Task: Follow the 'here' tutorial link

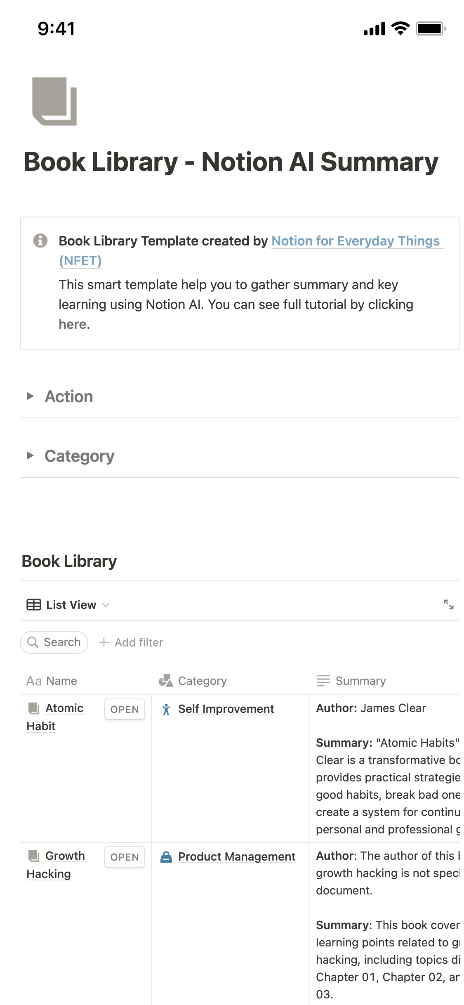Action: [73, 324]
